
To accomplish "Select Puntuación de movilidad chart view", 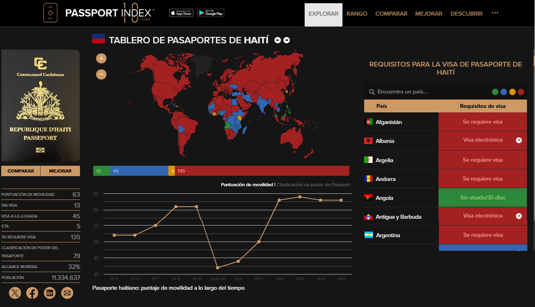I will point(247,185).
